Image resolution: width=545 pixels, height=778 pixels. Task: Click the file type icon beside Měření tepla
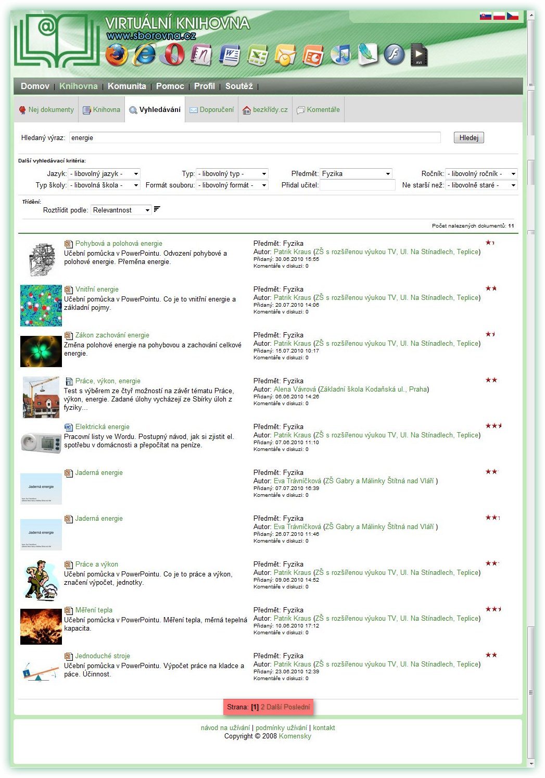68,610
